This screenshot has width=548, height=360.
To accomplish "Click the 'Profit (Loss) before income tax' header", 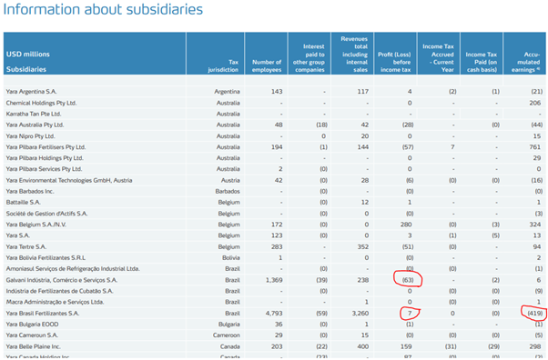I will coord(395,62).
